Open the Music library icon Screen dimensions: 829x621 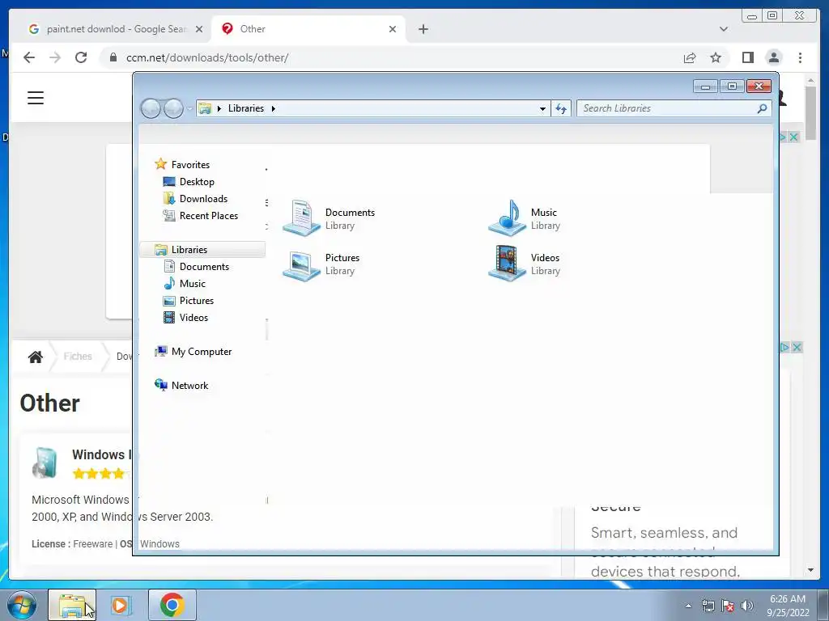(524, 218)
